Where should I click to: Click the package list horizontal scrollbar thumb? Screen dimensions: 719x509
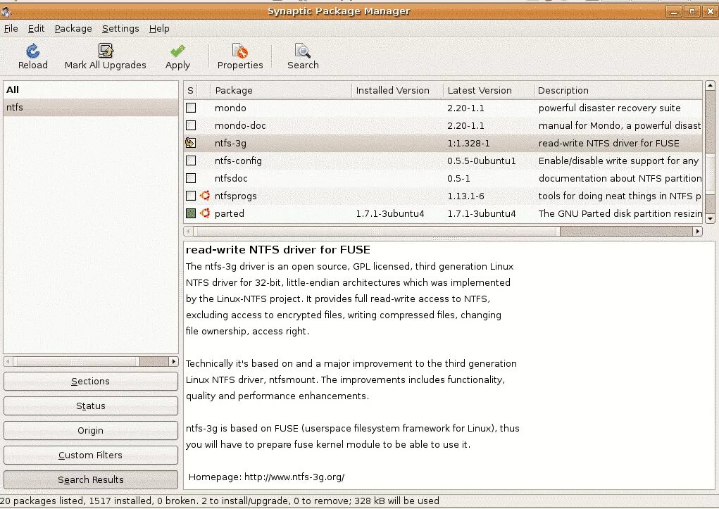pyautogui.click(x=377, y=231)
